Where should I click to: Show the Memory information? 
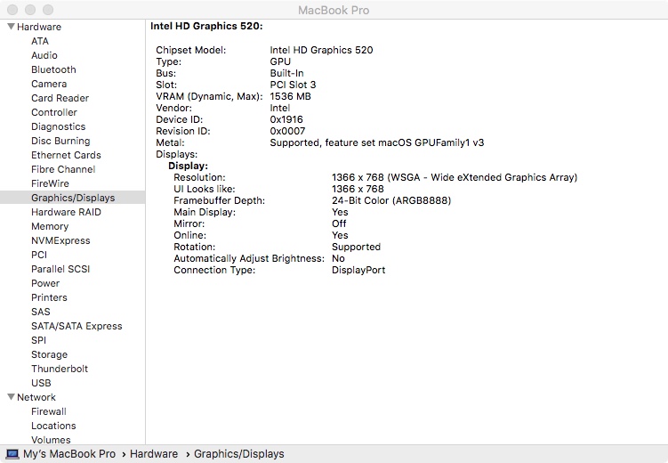tap(50, 226)
